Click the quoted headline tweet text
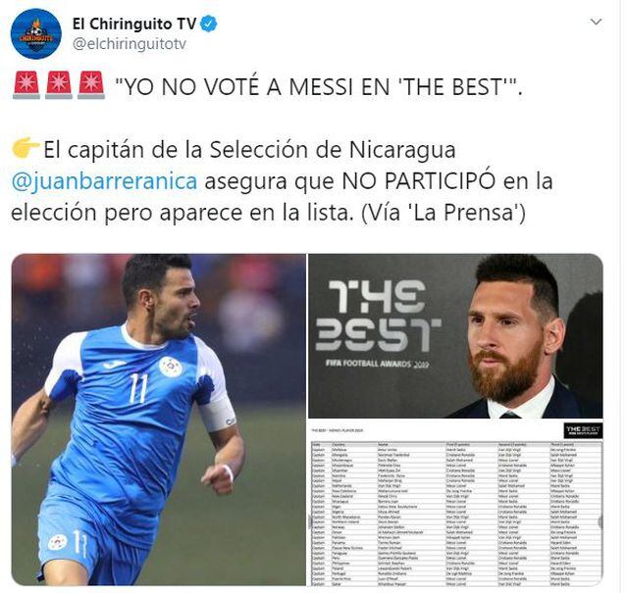 tap(319, 86)
